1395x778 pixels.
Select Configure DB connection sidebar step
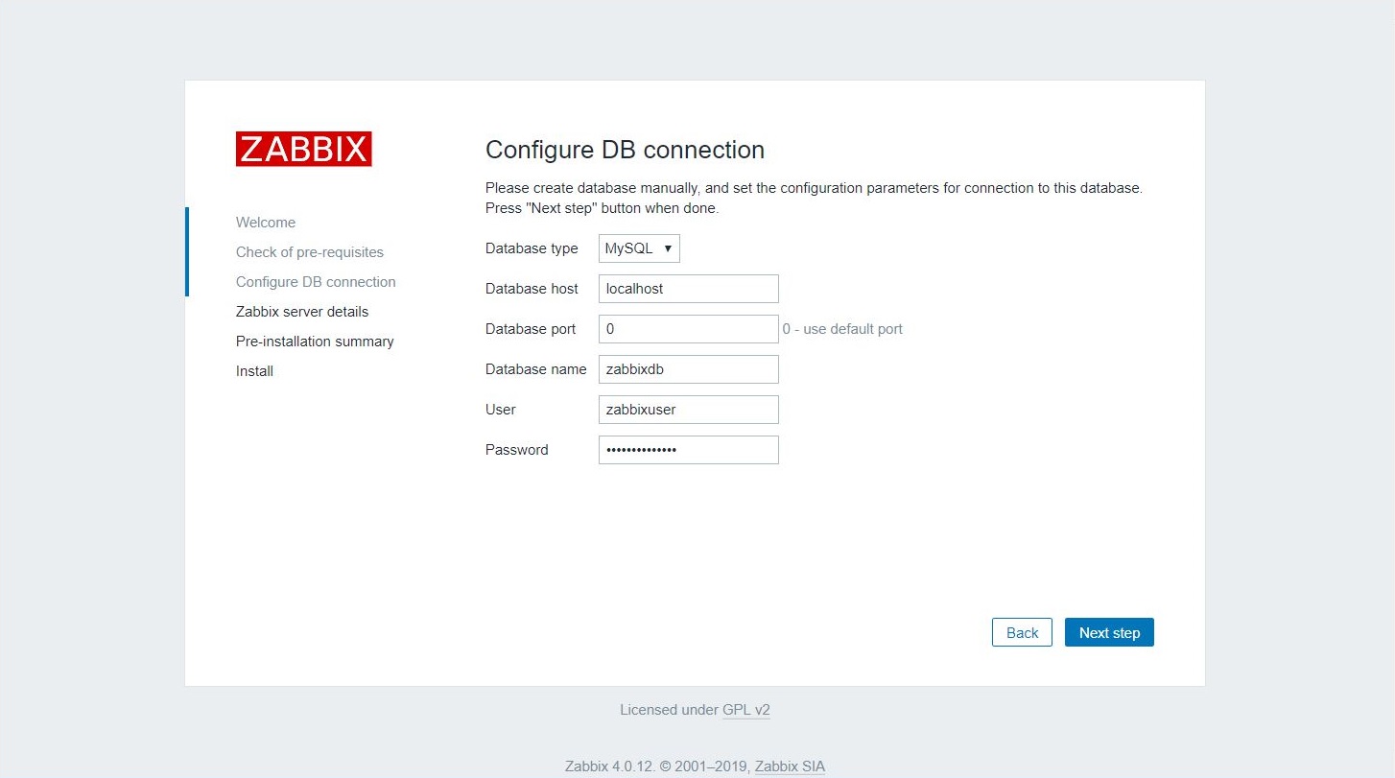pos(316,282)
